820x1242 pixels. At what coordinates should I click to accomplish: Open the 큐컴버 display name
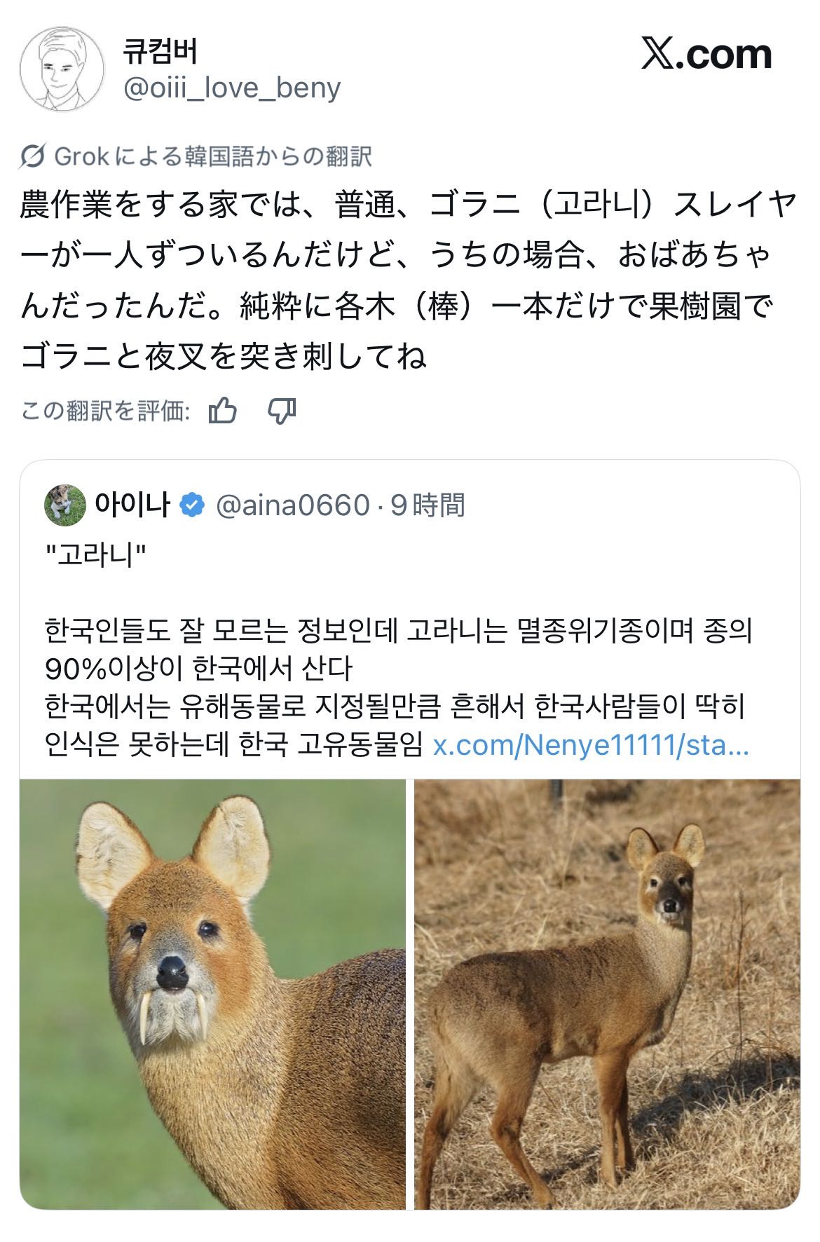tap(160, 51)
